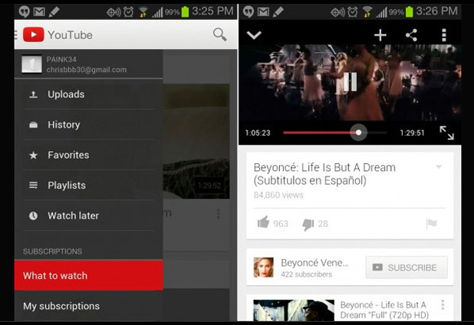474x325 pixels.
Task: Tap the SUBSCRIPTIONS section header
Action: 53,251
